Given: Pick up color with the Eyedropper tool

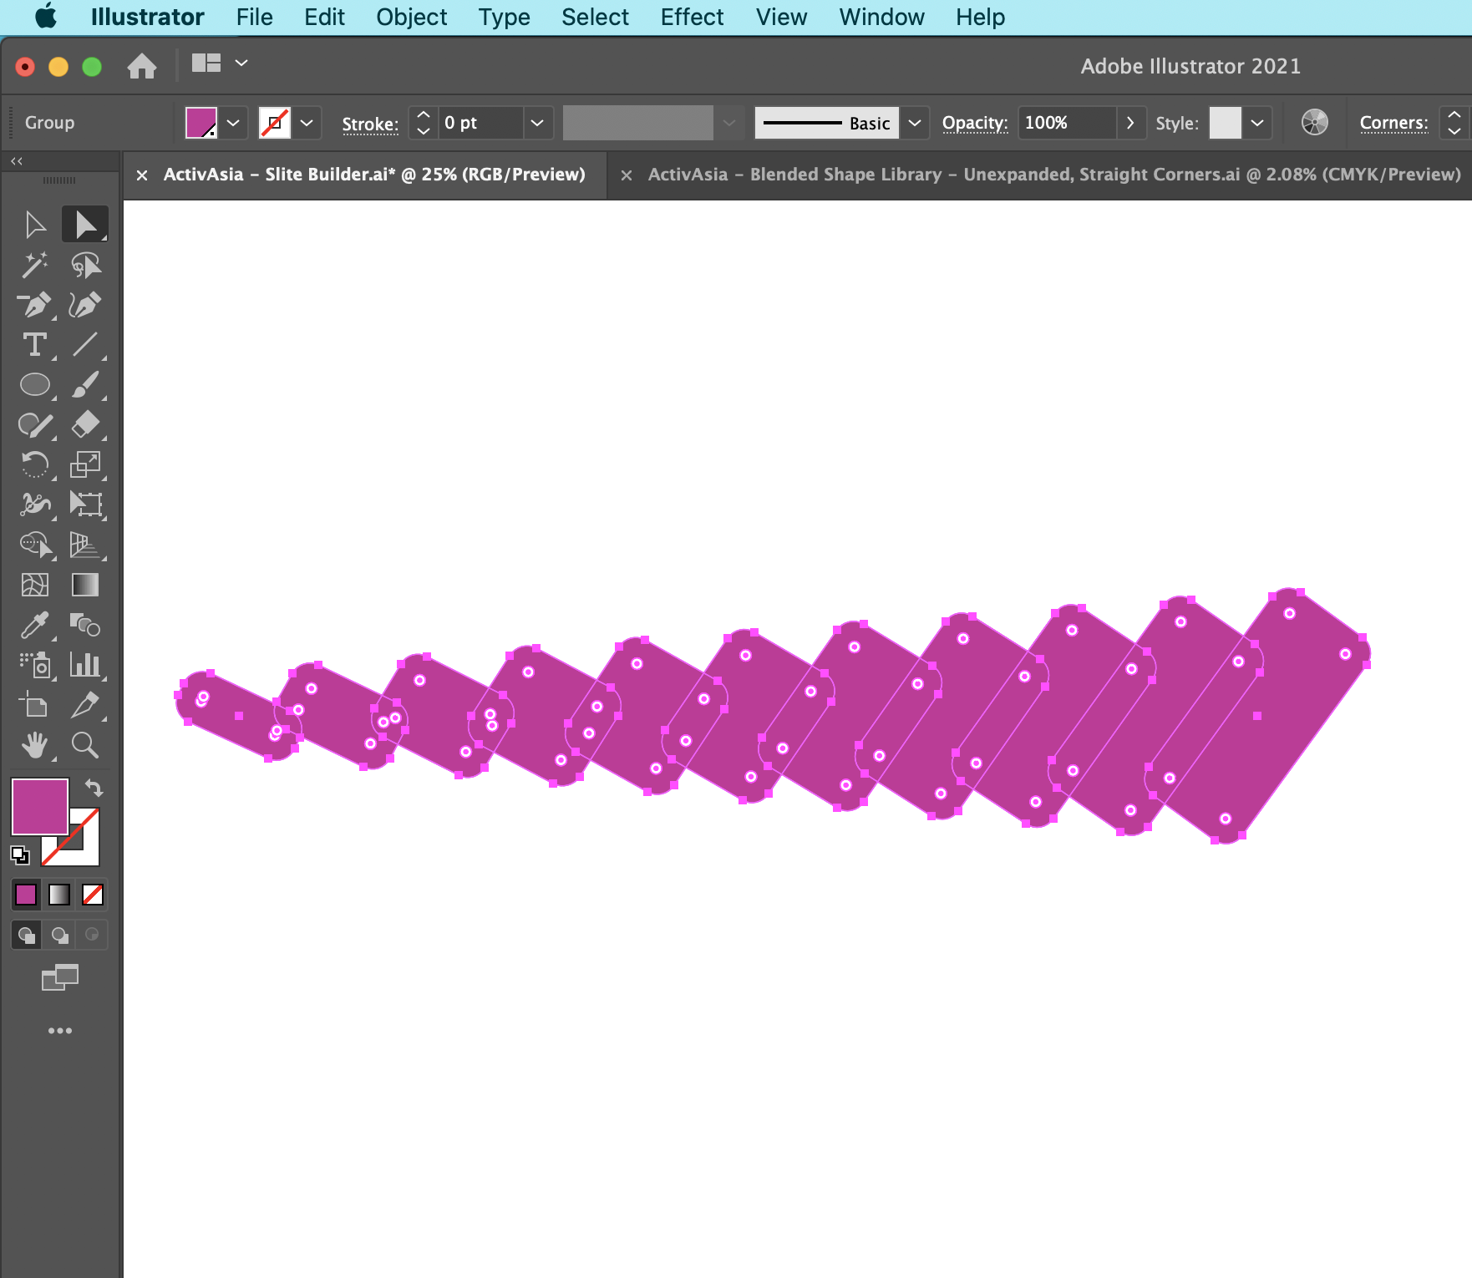Looking at the screenshot, I should click(35, 626).
